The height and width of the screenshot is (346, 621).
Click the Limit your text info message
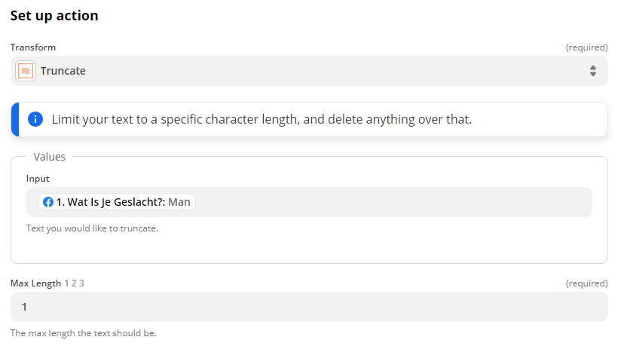[x=261, y=119]
